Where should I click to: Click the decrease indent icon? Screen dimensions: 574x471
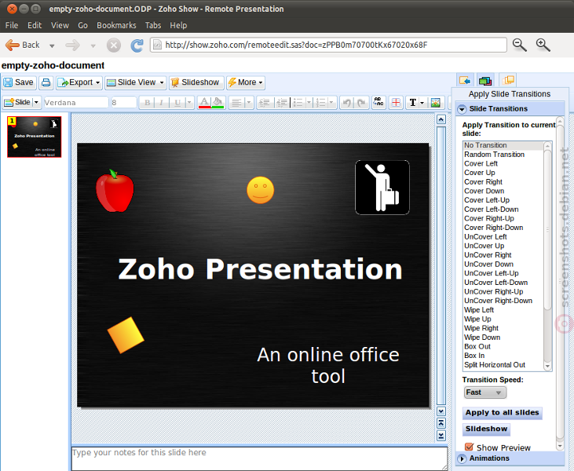coord(265,103)
